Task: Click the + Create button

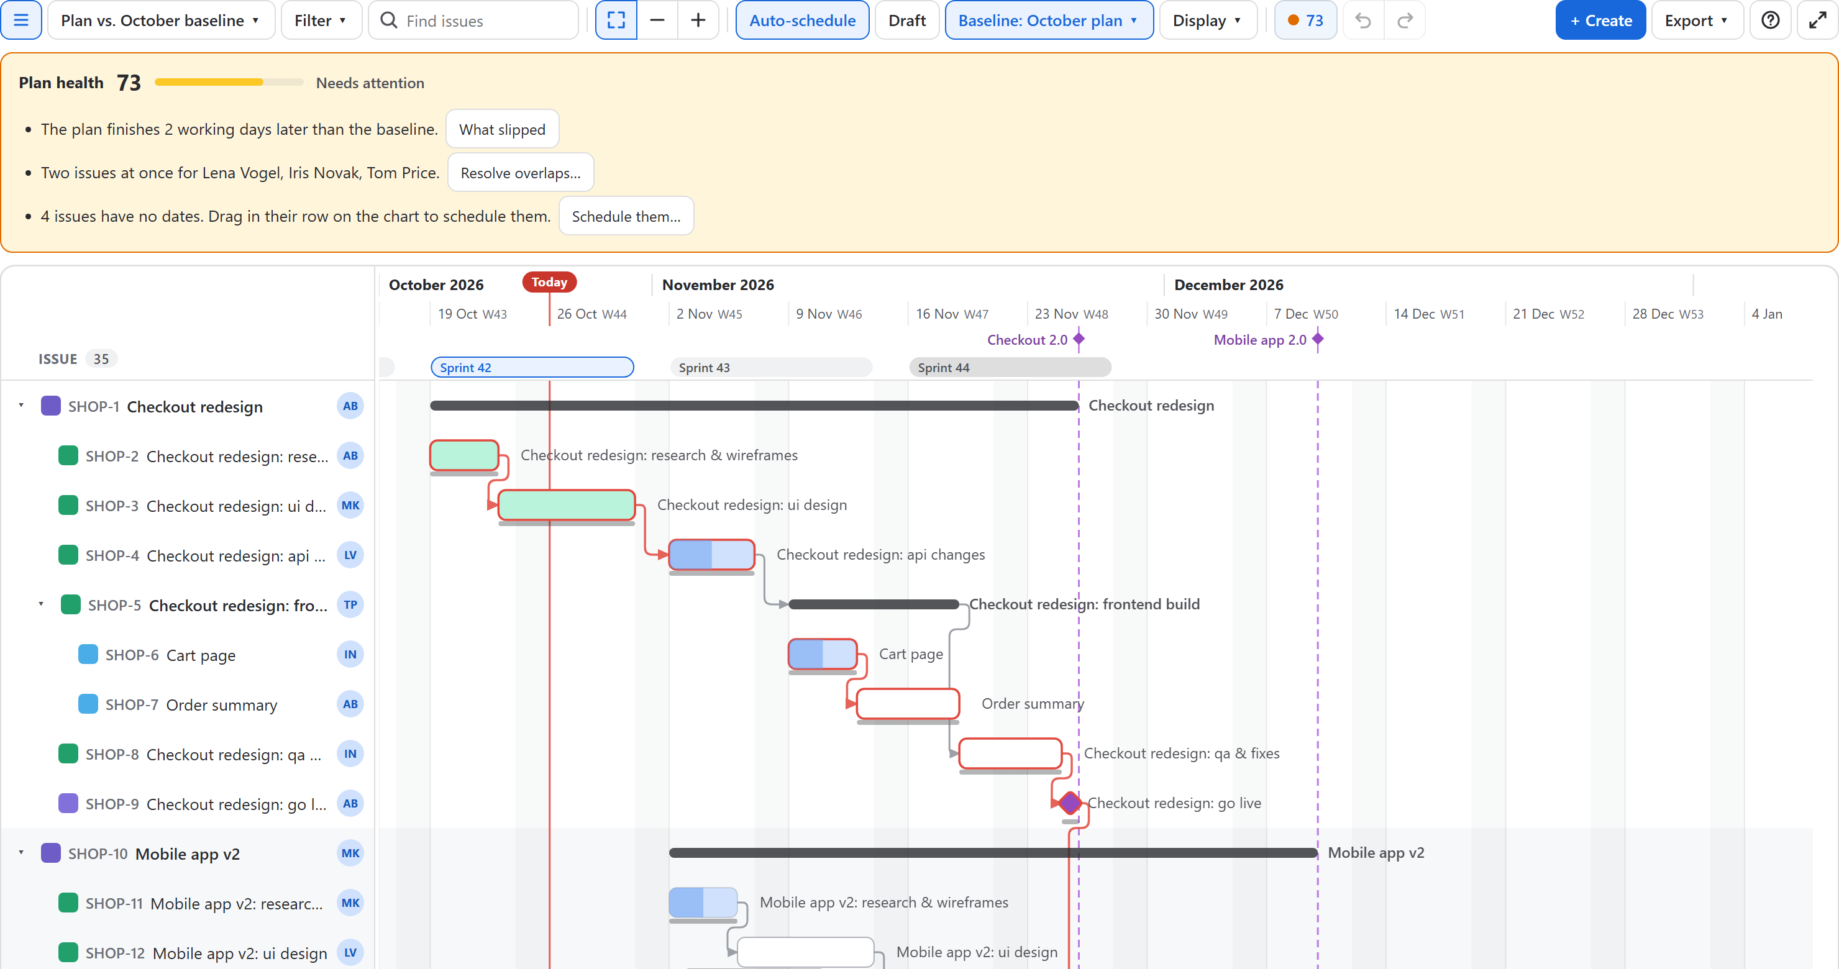Action: 1600,20
